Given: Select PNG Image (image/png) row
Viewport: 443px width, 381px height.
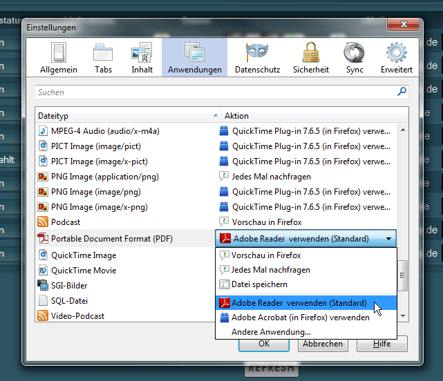Looking at the screenshot, I should coord(216,192).
